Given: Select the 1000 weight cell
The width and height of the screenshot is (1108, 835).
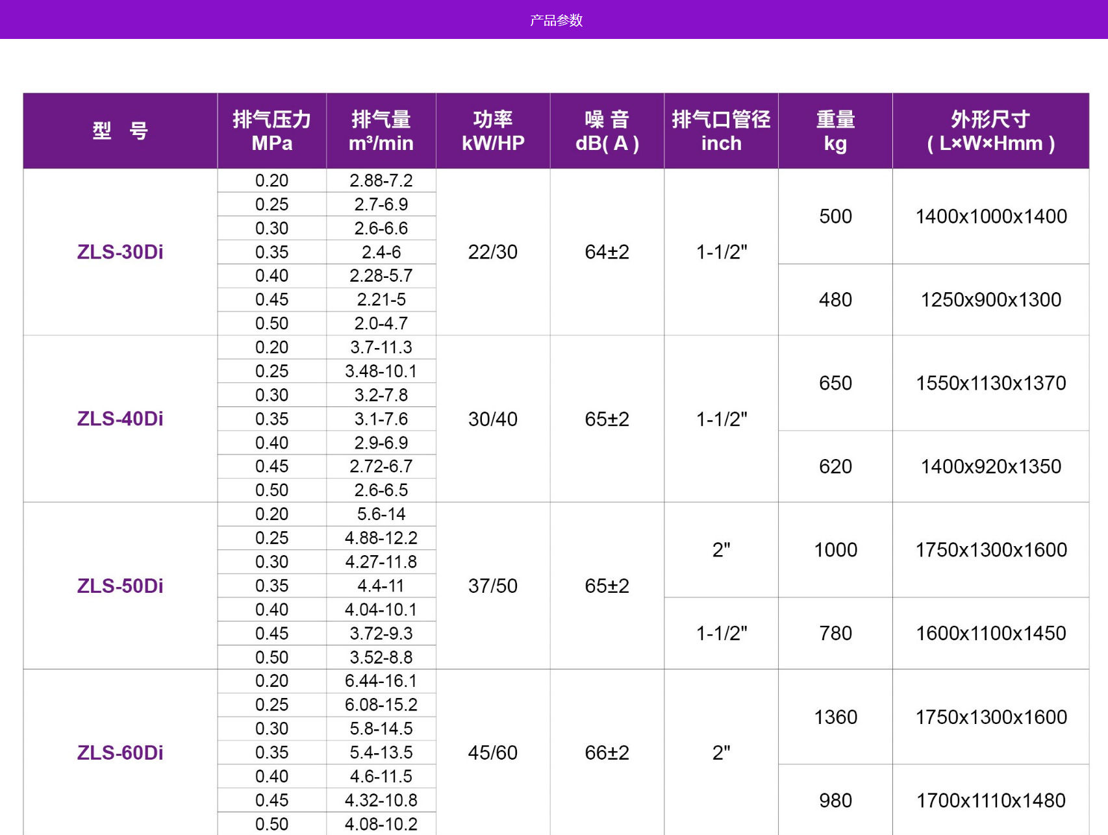Looking at the screenshot, I should click(x=836, y=550).
